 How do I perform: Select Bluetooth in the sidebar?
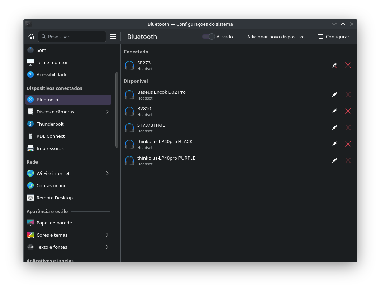pos(68,100)
